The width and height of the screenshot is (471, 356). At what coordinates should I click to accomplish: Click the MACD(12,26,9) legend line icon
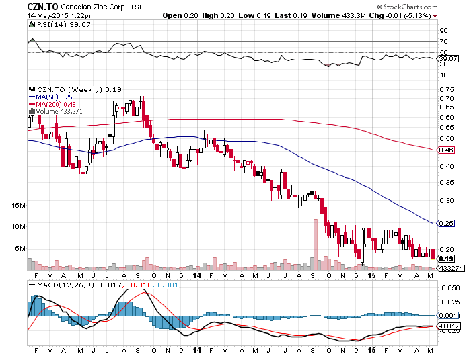(32, 285)
